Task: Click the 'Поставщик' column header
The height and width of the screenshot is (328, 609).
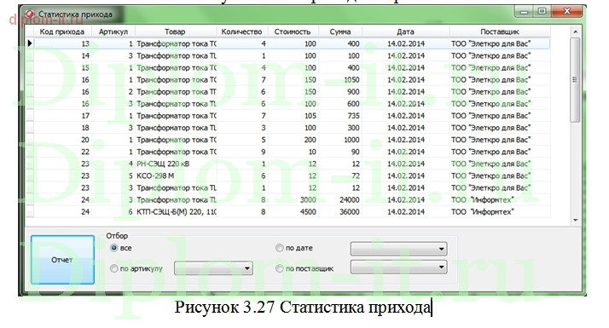Action: [500, 32]
